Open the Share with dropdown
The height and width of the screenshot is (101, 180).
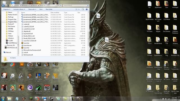coord(32,9)
